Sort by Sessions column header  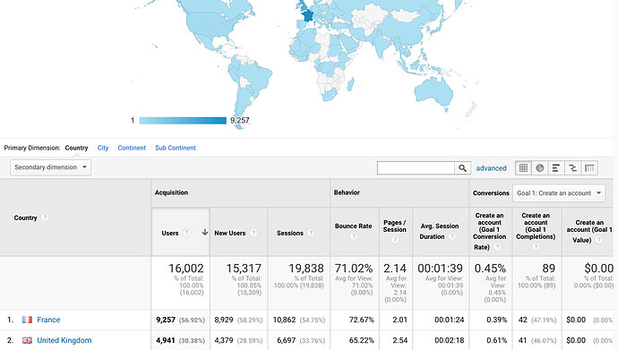point(289,233)
